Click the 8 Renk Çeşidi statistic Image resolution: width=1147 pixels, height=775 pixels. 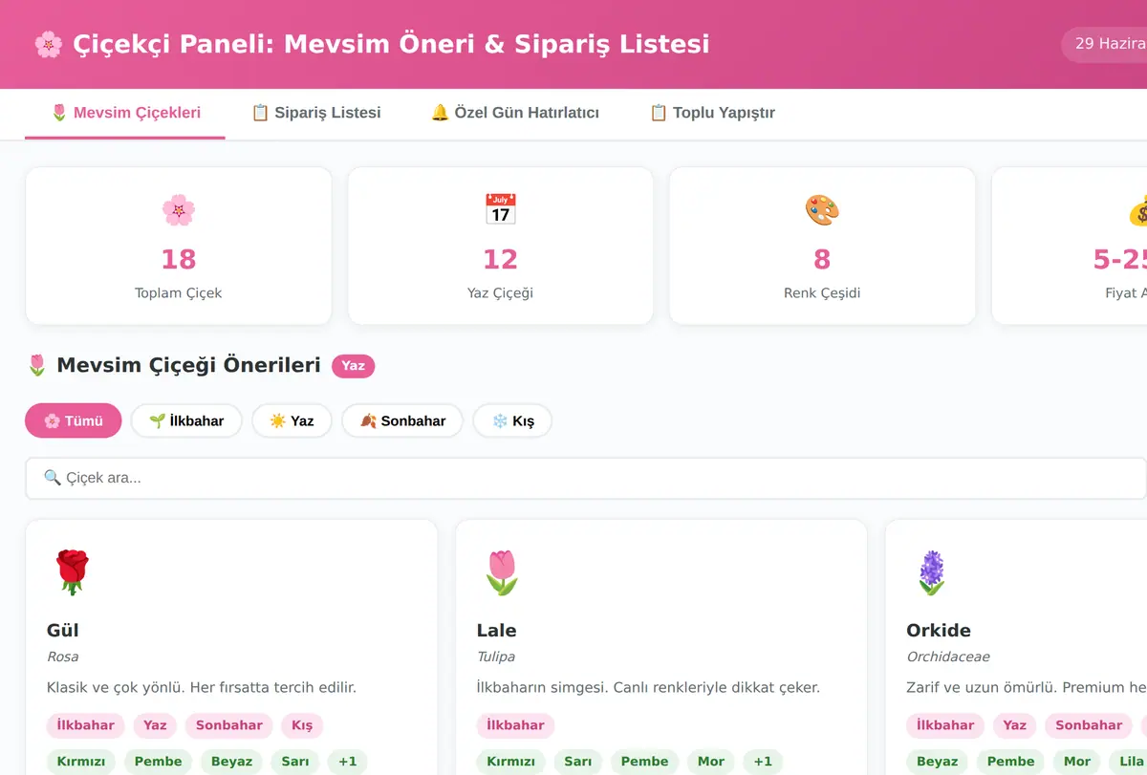822,246
